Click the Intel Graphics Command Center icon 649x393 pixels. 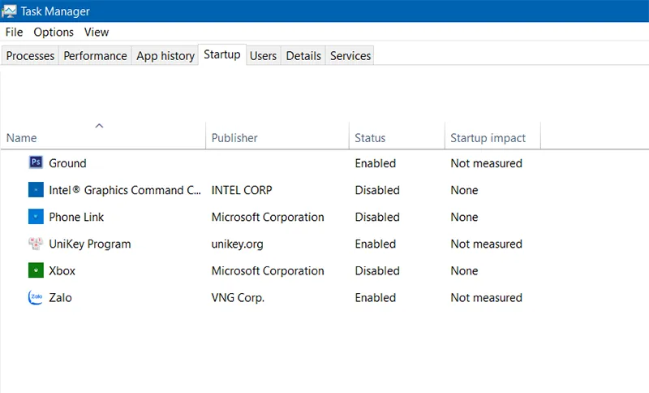coord(36,190)
